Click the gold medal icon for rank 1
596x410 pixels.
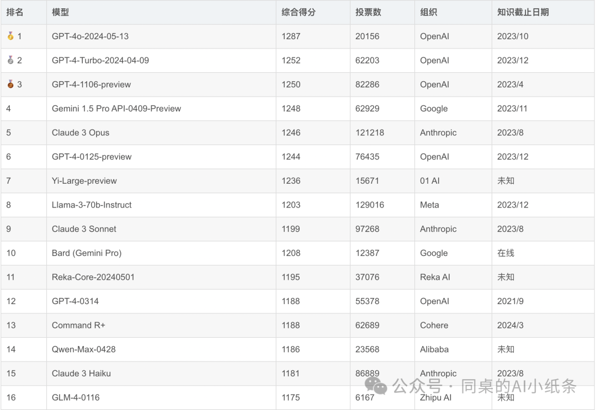click(x=10, y=36)
